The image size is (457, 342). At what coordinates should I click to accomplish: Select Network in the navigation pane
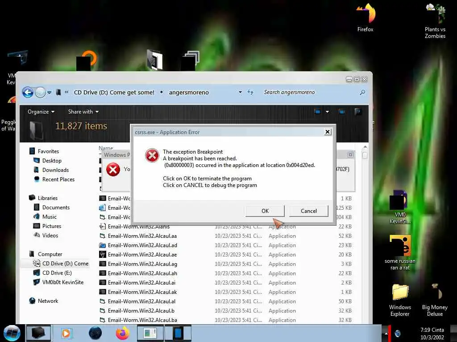click(x=44, y=301)
